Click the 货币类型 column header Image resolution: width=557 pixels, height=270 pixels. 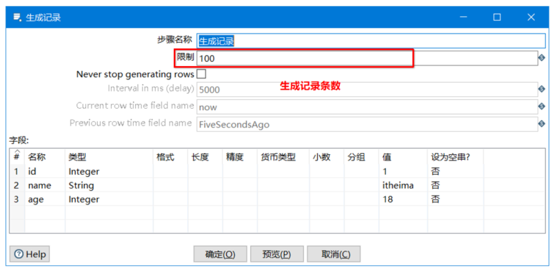pyautogui.click(x=283, y=157)
